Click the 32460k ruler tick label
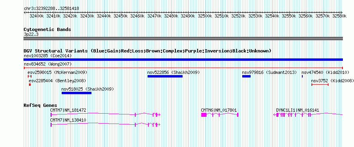Image resolution: width=354 pixels, height=147 pixels. coord(138,16)
